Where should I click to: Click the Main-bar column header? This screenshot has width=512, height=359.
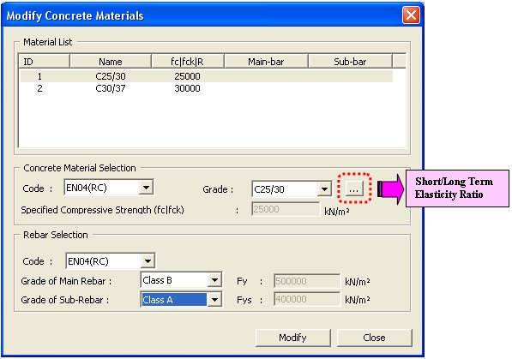pos(266,62)
